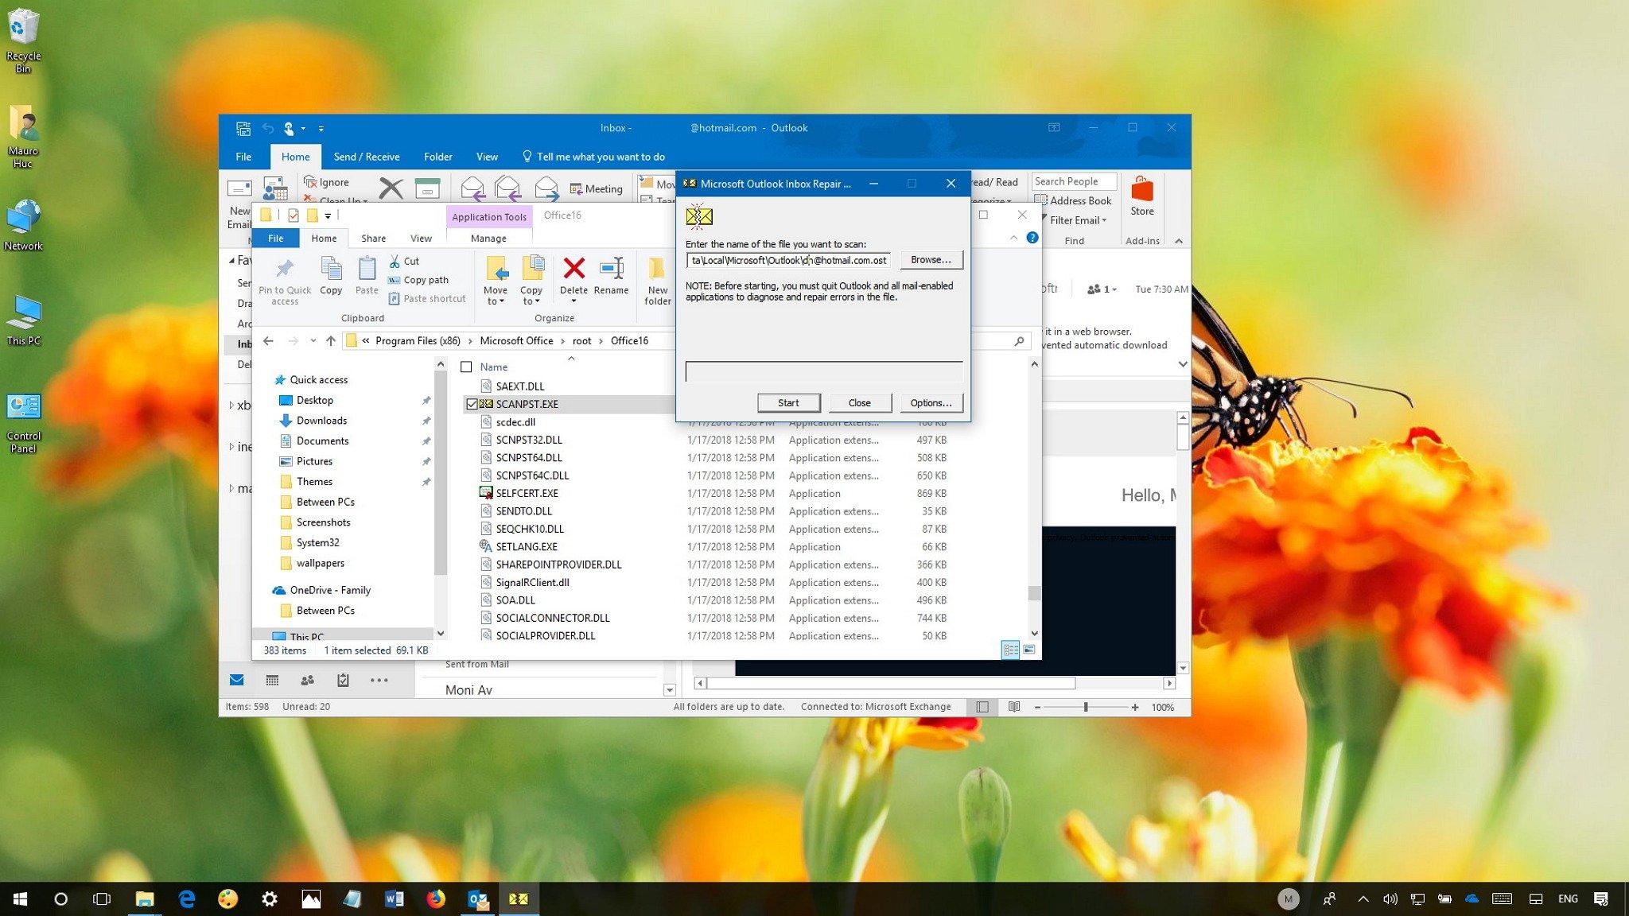Open the People view icon
Screen dimensions: 1629x916
coord(307,680)
